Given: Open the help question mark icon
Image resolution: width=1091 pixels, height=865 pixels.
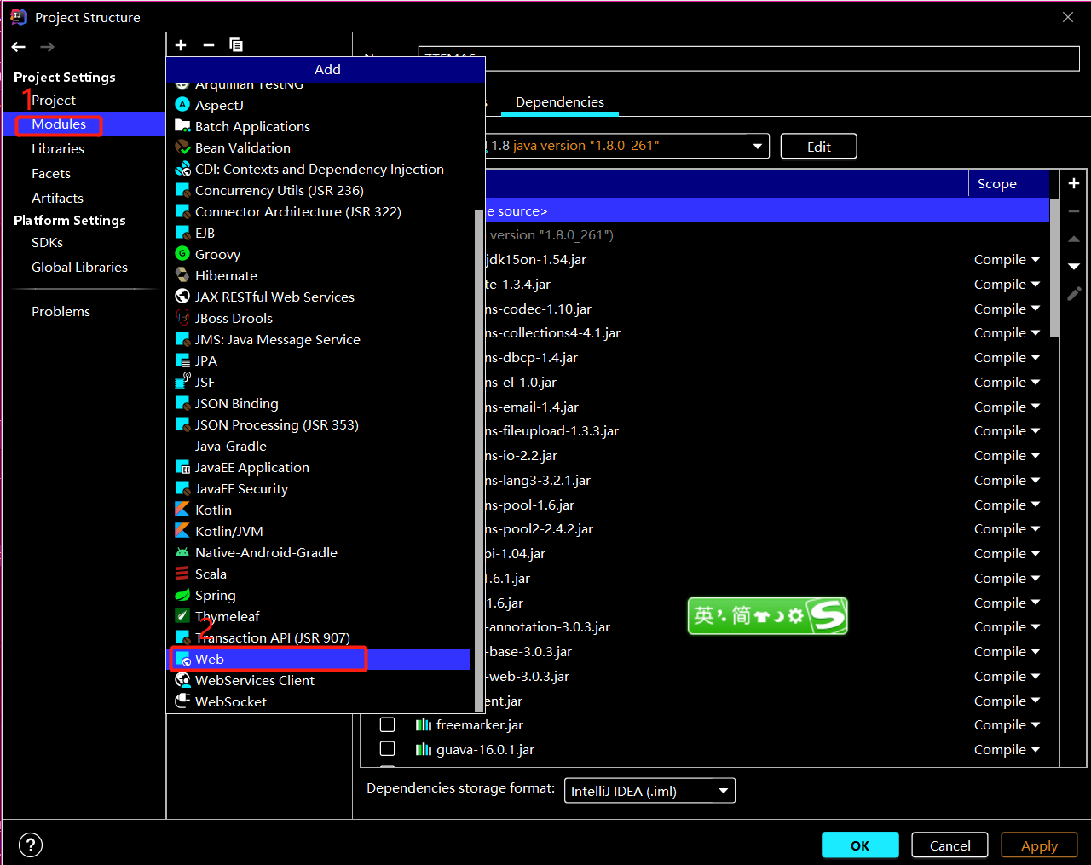Looking at the screenshot, I should tap(31, 845).
